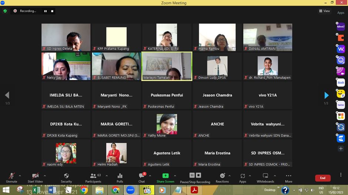
Task: Expand video options arrow beside Start Video
Action: [45, 176]
